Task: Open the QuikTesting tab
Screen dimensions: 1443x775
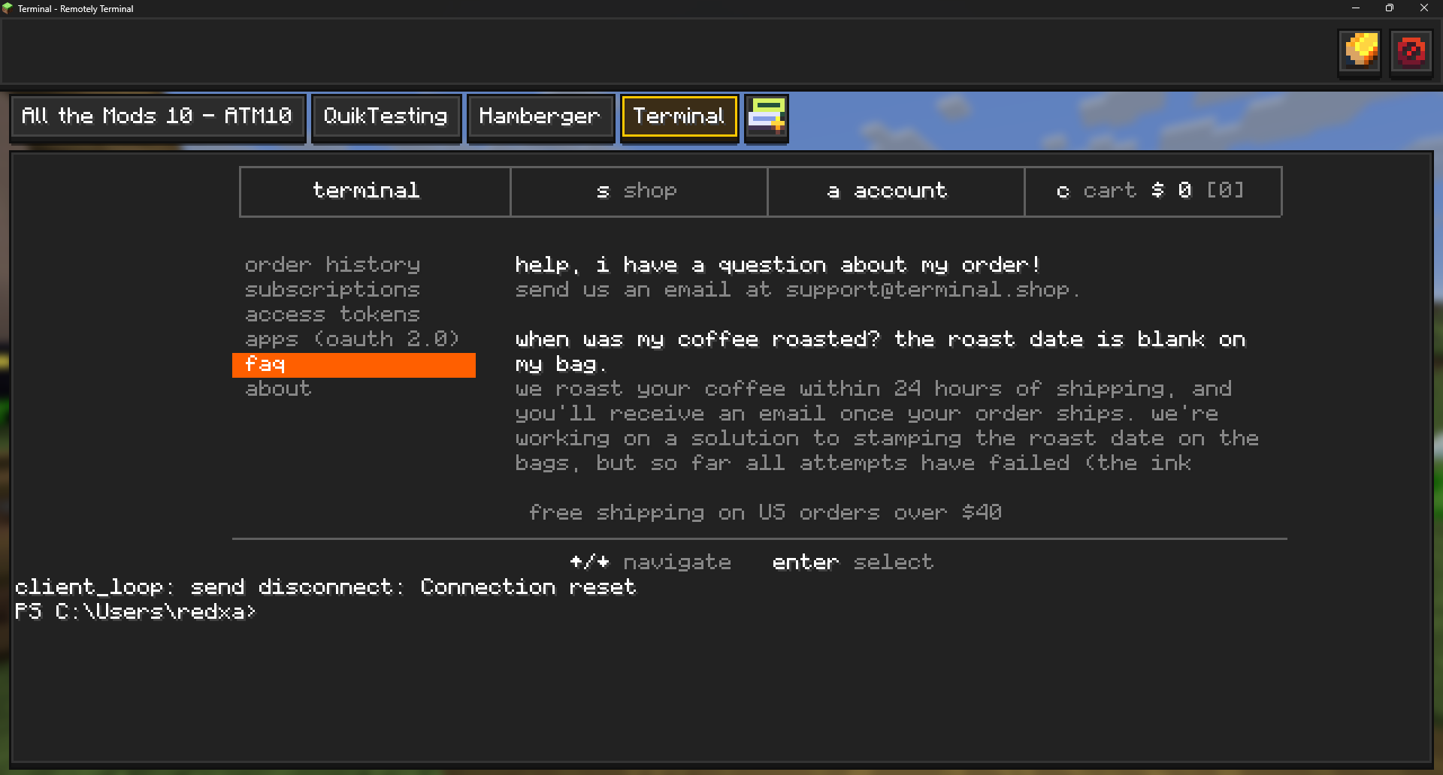Action: click(x=386, y=117)
